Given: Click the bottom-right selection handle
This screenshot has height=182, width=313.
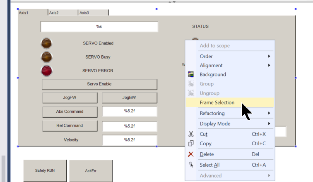Looking at the screenshot, I should click(296, 147).
